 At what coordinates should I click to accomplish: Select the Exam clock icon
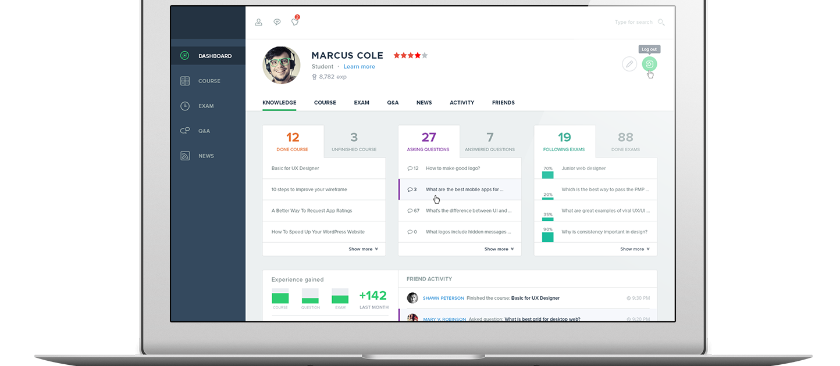185,106
